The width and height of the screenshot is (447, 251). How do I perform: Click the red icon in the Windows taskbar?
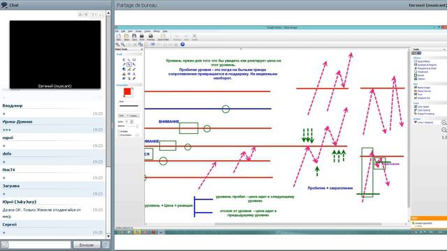(x=153, y=232)
